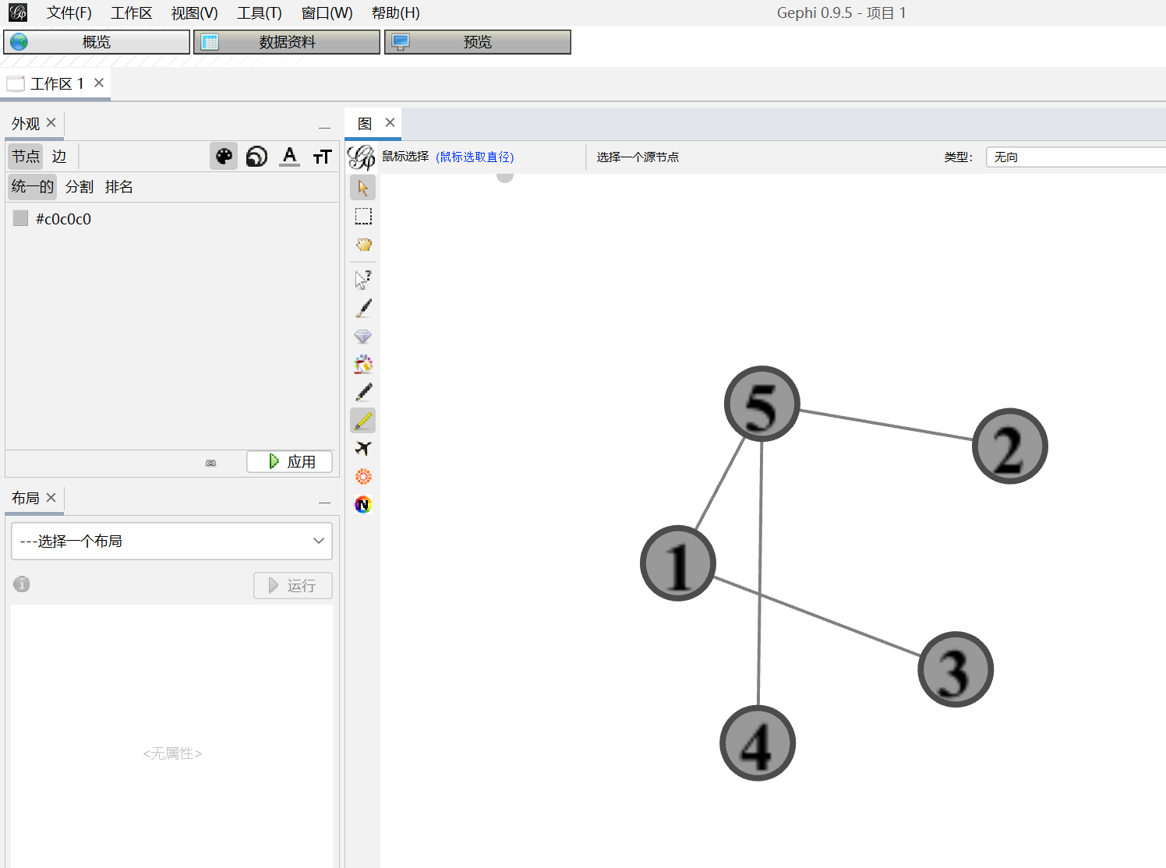1166x868 pixels.
Task: Select the label color A icon
Action: coord(289,157)
